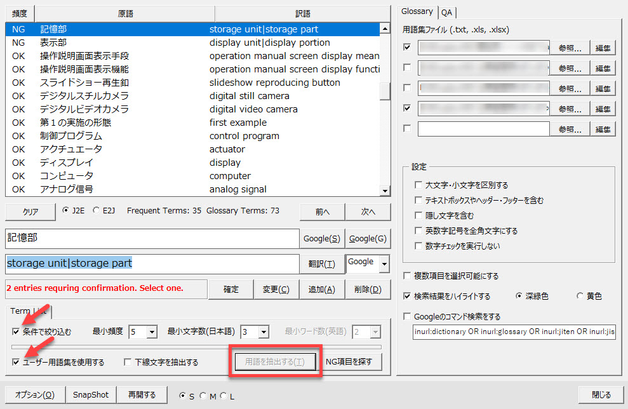
Task: Select the Glossary tab
Action: [417, 11]
